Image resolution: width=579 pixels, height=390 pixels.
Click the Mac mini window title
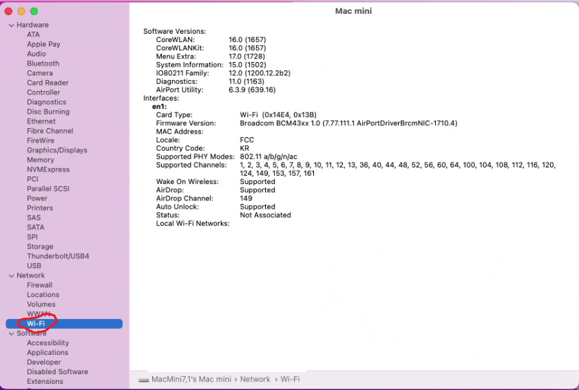pyautogui.click(x=353, y=11)
